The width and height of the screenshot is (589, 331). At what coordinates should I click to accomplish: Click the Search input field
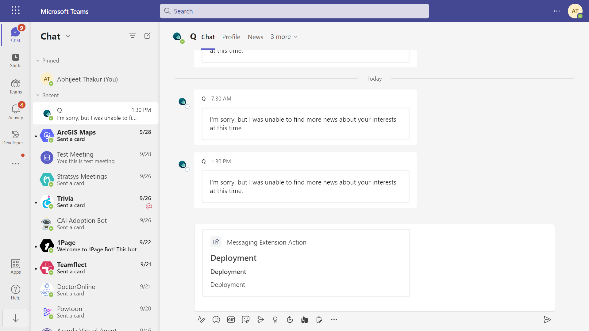pyautogui.click(x=294, y=11)
